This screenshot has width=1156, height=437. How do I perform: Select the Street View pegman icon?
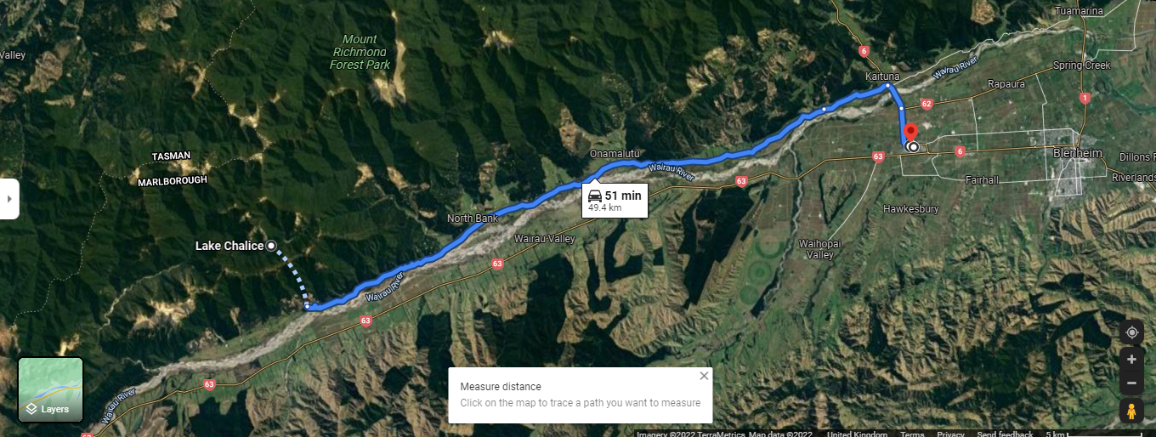click(x=1131, y=411)
